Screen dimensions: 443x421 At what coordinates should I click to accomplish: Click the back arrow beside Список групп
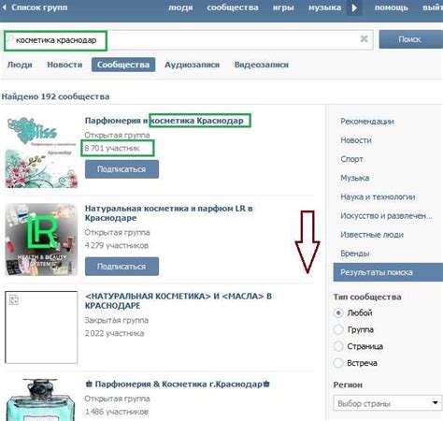[5, 7]
